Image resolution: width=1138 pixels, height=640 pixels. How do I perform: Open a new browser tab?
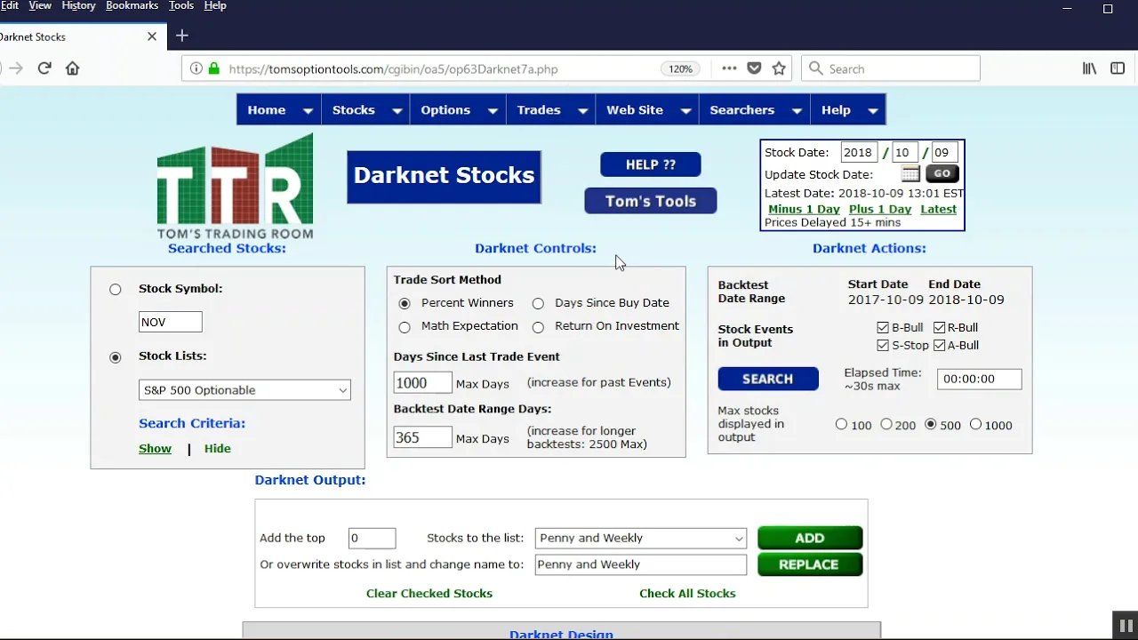[182, 36]
